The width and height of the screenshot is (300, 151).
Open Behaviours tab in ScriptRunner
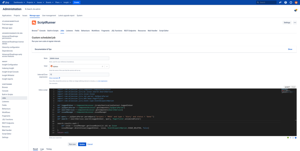pos(85,31)
